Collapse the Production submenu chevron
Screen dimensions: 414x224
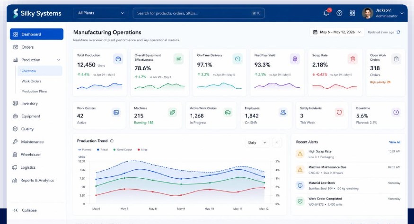(59, 60)
